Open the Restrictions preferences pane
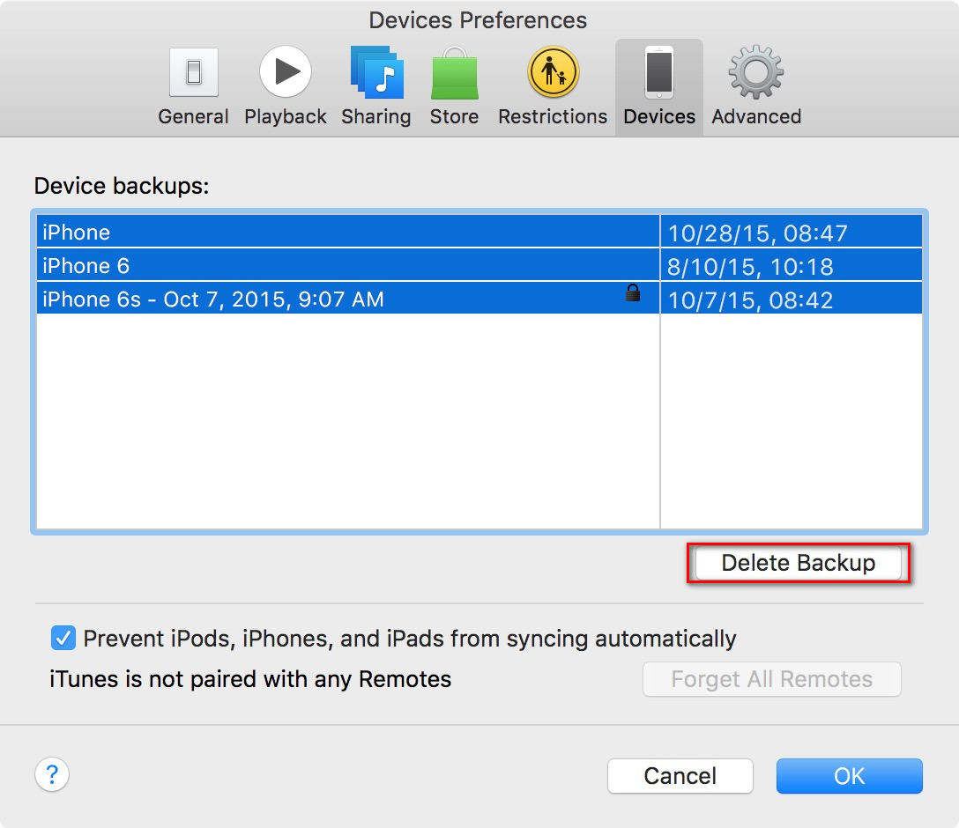The height and width of the screenshot is (828, 959). 553,85
